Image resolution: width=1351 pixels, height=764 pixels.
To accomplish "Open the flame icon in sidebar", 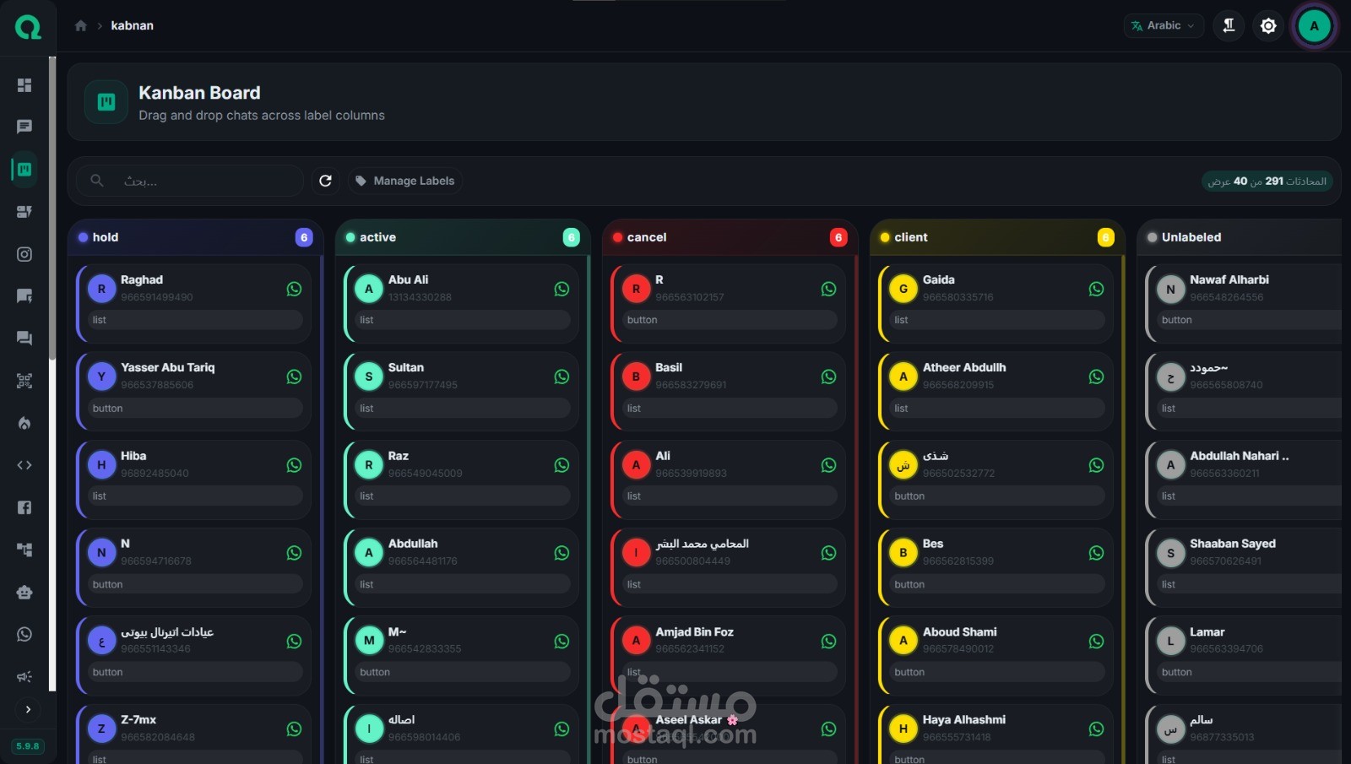I will (24, 423).
